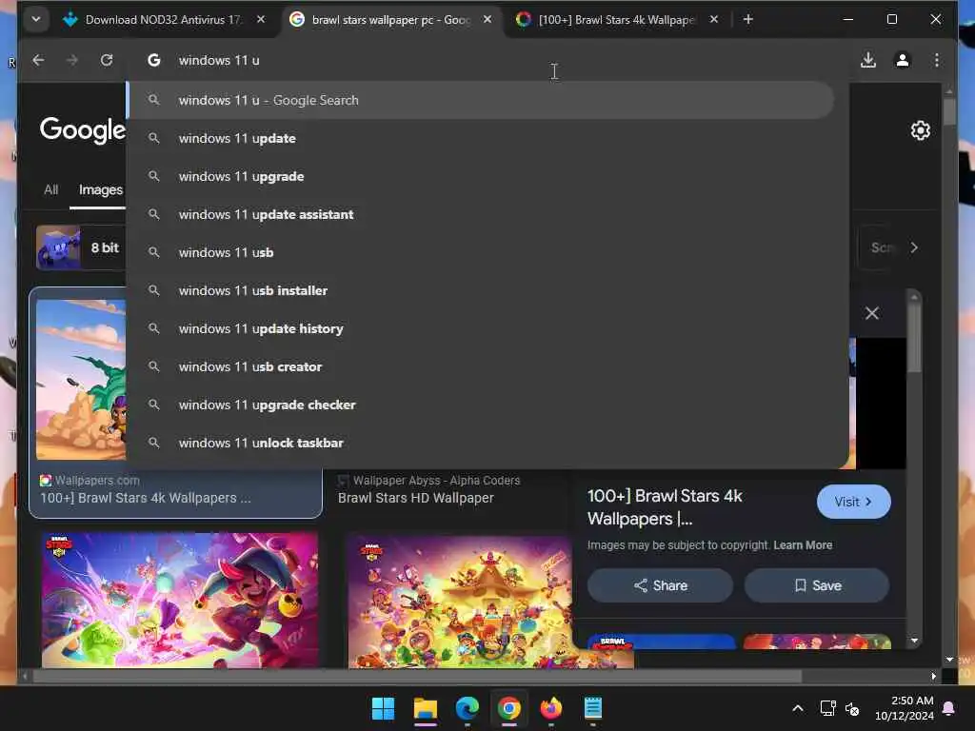
Task: Close the brawl stars wallpaper pc tab
Action: coord(487,20)
